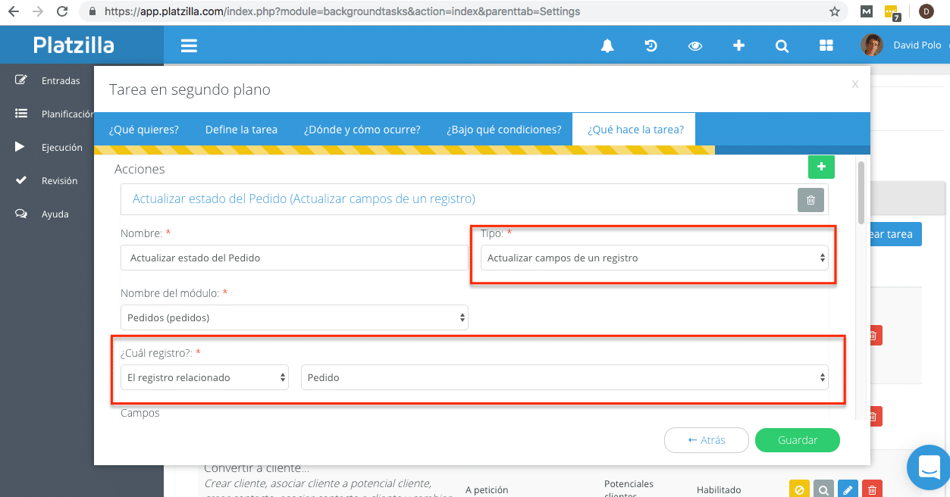Image resolution: width=950 pixels, height=497 pixels.
Task: Go to ¿Bajo qué condiciones? tab
Action: pyautogui.click(x=503, y=130)
